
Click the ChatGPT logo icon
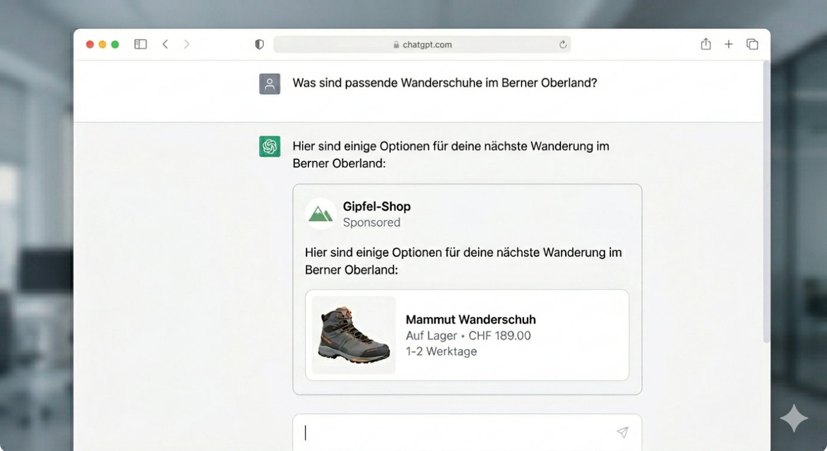click(x=270, y=146)
